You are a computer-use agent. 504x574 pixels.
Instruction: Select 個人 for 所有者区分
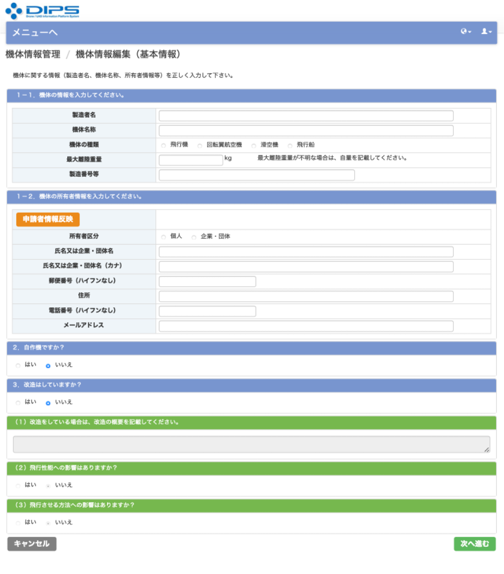pos(163,237)
